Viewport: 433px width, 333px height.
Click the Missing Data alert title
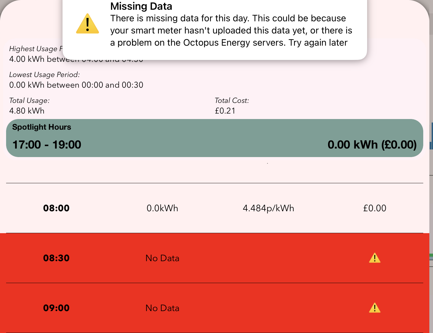click(x=141, y=6)
